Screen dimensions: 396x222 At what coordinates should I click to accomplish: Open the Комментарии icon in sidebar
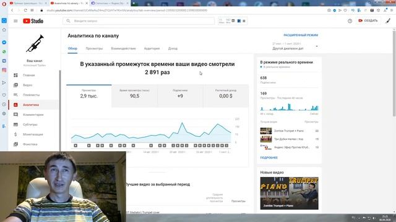coord(15,115)
